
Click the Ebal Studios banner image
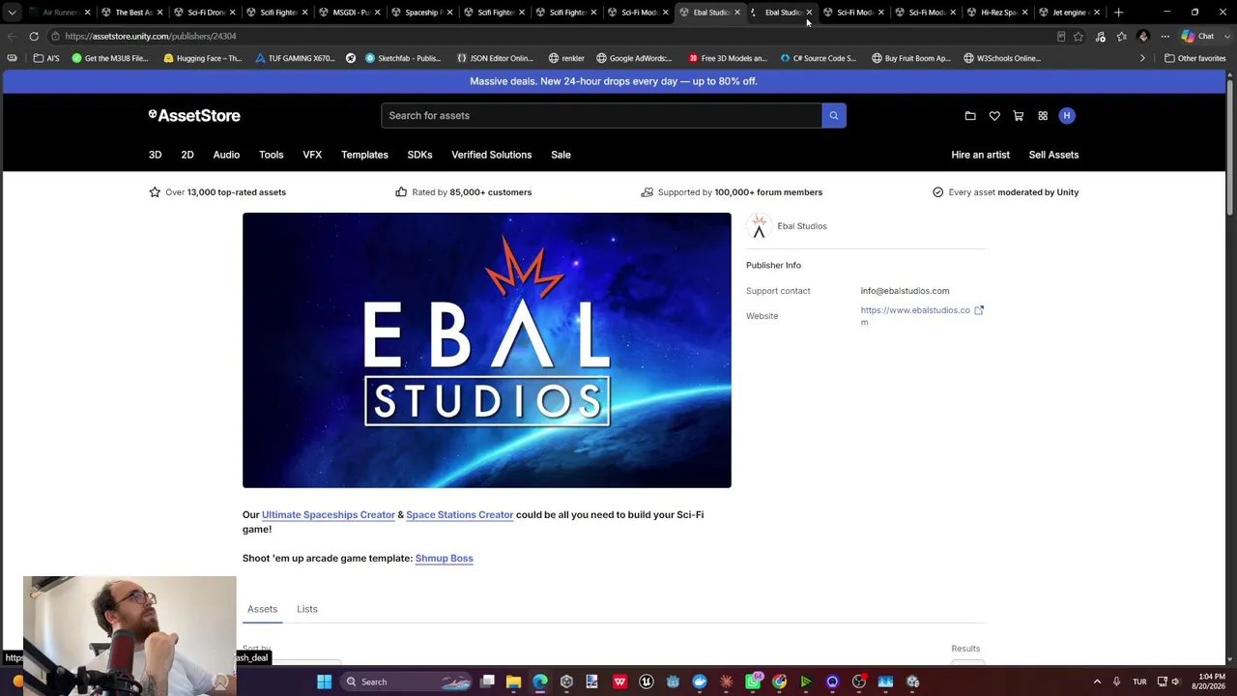coord(487,350)
